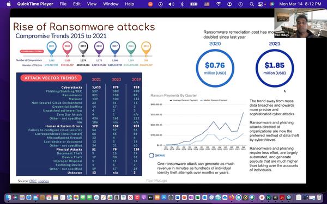Open Photos from the Dock
Viewport: 327px width, 204px height.
click(x=76, y=197)
